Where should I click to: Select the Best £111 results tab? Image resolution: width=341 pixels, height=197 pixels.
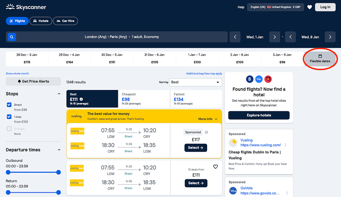coord(92,99)
